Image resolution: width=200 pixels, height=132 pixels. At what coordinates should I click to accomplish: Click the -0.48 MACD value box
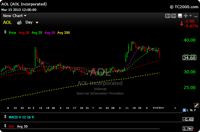(188, 119)
